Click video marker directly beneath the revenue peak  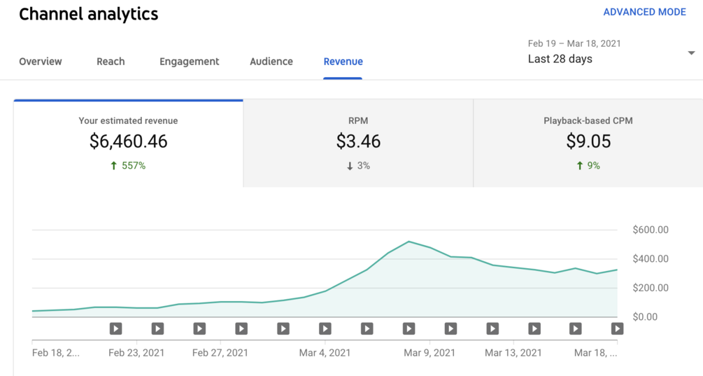[409, 328]
